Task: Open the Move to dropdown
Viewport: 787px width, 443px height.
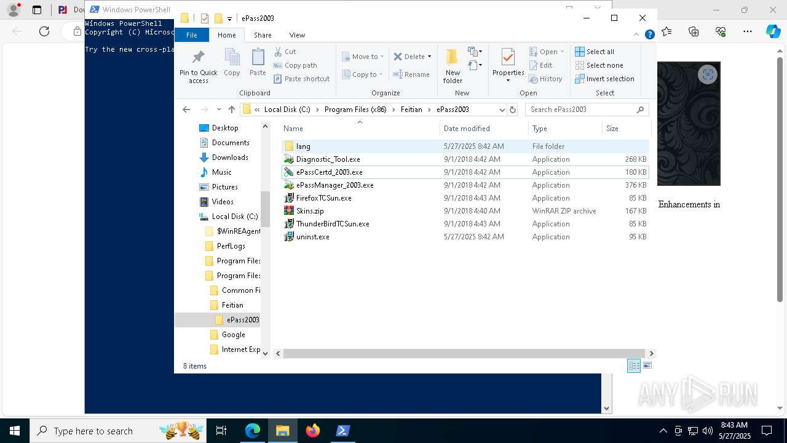Action: (x=363, y=57)
